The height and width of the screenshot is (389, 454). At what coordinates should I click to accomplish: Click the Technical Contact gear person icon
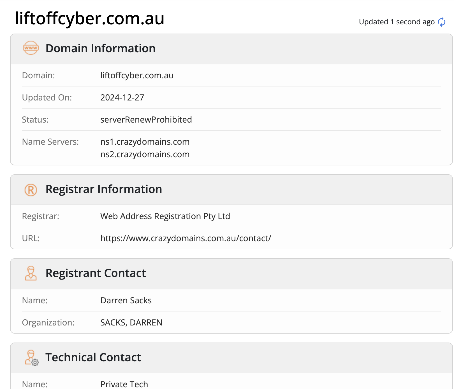click(32, 358)
